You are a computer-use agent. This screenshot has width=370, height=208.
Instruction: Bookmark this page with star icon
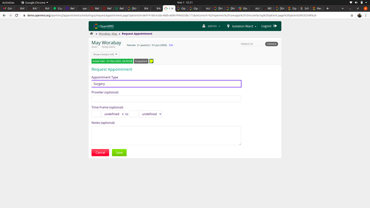352,16
